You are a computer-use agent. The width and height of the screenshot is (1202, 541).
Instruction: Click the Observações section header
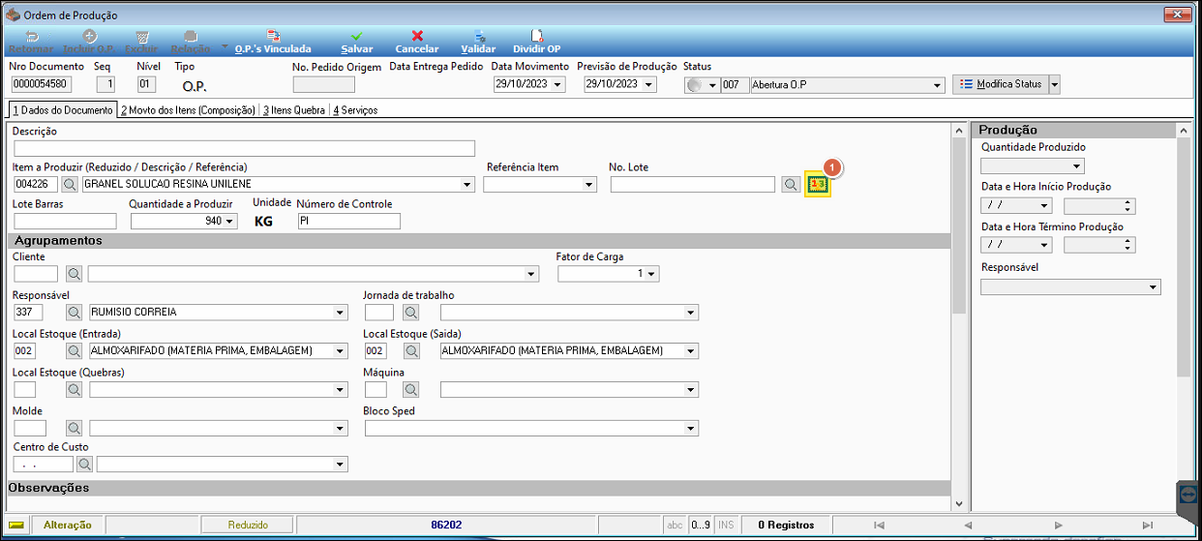(x=479, y=489)
